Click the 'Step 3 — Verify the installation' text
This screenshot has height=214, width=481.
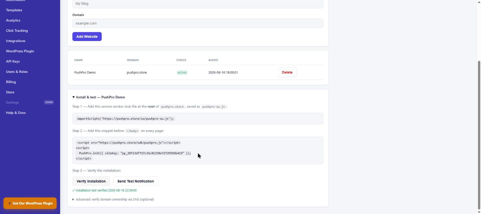tap(97, 171)
